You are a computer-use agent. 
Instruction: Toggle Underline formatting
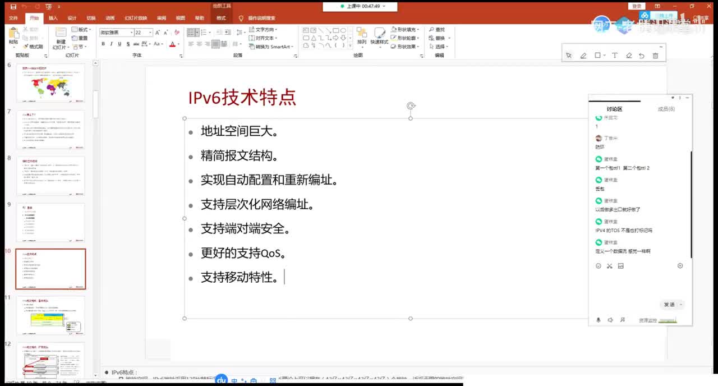pos(119,44)
